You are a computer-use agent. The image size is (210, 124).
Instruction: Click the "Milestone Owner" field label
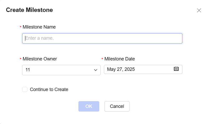(x=40, y=59)
